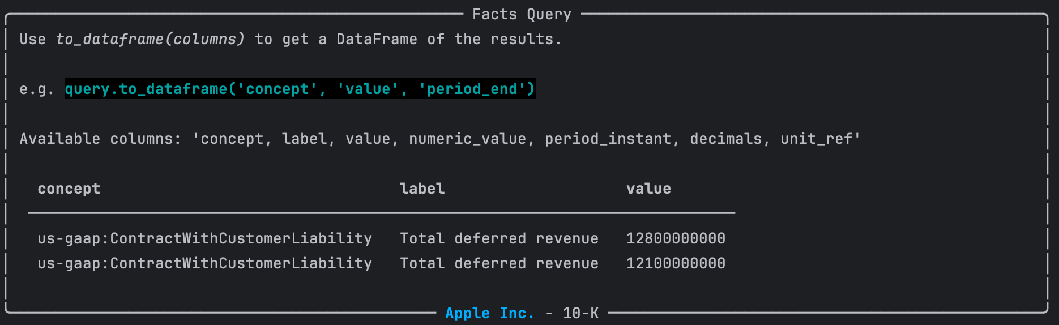Select the query.to_dataframe example code
This screenshot has height=325, width=1059.
pos(300,89)
